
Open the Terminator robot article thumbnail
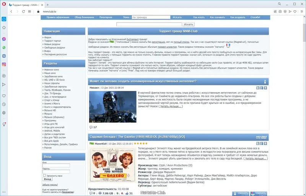[113, 107]
